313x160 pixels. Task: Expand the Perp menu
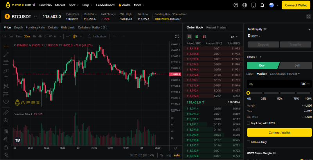(87, 5)
